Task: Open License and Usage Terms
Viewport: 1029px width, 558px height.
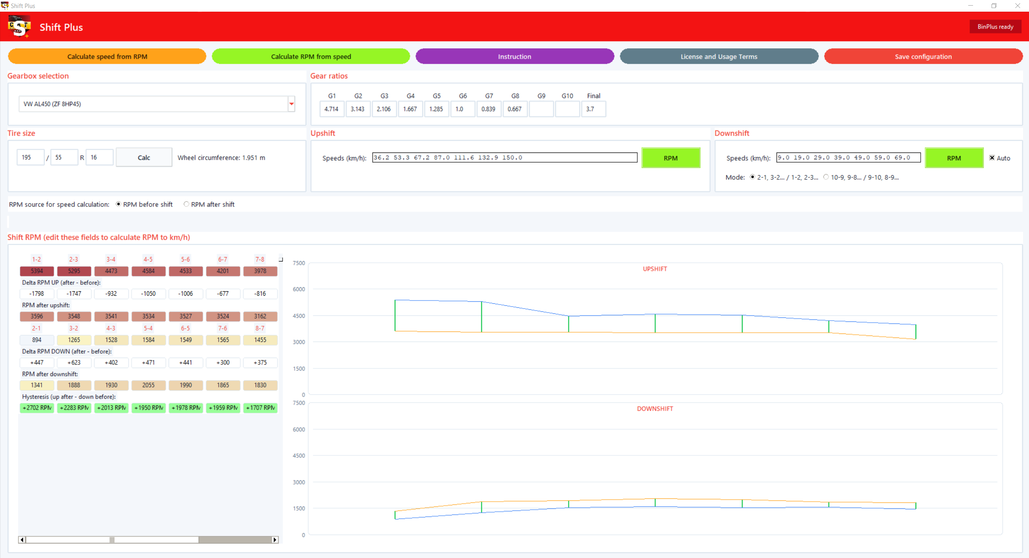Action: pos(719,56)
